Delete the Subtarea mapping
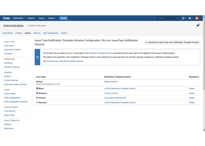205x146 pixels. pyautogui.click(x=191, y=93)
